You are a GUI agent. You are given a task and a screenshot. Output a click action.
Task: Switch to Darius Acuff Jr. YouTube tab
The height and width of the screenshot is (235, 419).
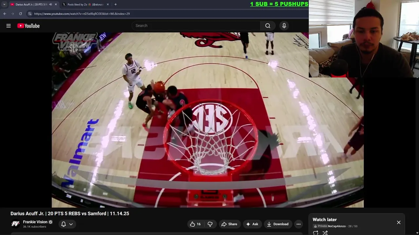[32, 5]
